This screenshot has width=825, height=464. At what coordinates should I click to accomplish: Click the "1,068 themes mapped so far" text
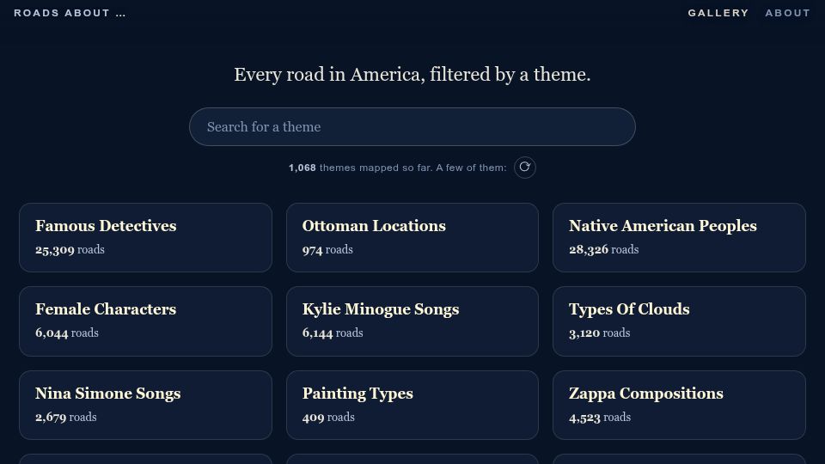pyautogui.click(x=360, y=168)
